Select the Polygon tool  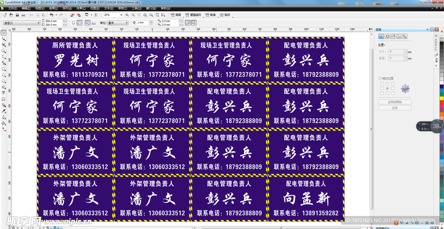pos(3,81)
